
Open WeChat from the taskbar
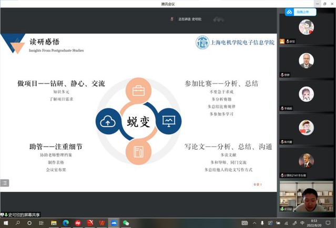pos(126,223)
